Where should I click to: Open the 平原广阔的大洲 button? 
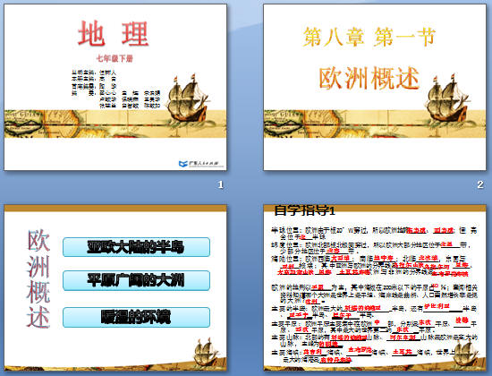point(136,280)
